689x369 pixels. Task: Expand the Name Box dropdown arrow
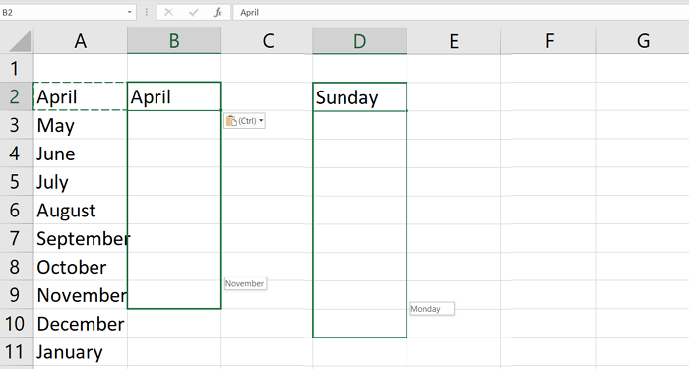(x=129, y=12)
